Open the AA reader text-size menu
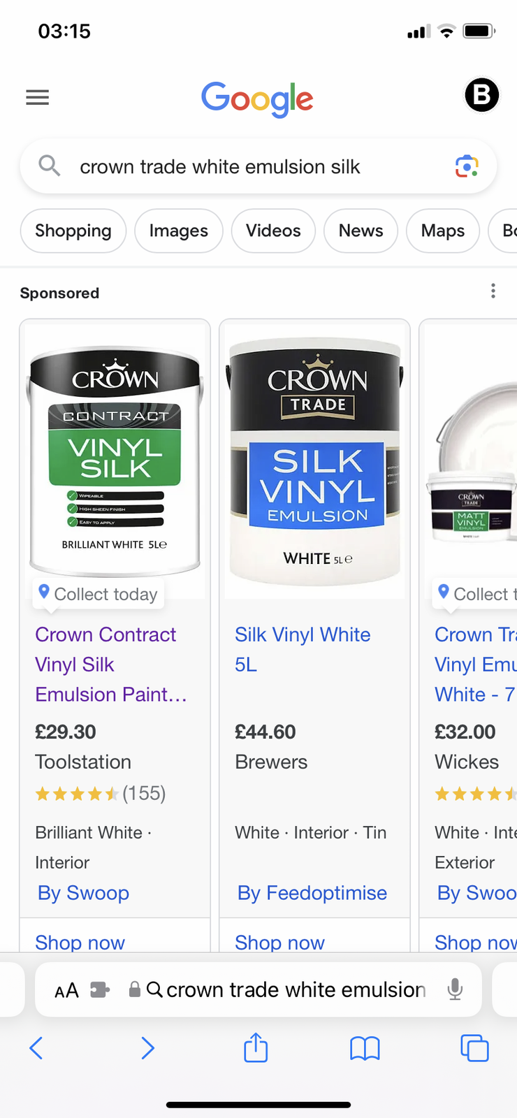Screen dimensions: 517x1118 (x=66, y=990)
